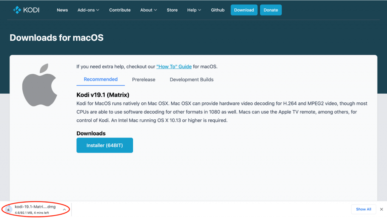The image size is (387, 218).
Task: Open the Store link in navigation
Action: (172, 10)
